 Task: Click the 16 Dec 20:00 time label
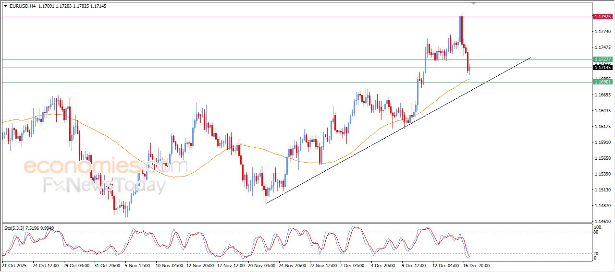pyautogui.click(x=476, y=265)
